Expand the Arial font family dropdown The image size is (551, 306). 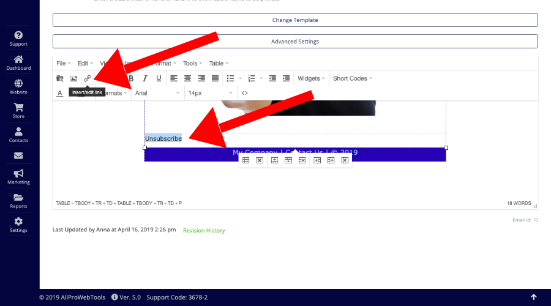tap(157, 93)
